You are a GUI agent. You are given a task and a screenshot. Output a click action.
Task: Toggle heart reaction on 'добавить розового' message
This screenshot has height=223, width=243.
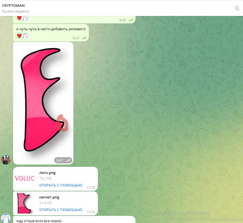19,36
